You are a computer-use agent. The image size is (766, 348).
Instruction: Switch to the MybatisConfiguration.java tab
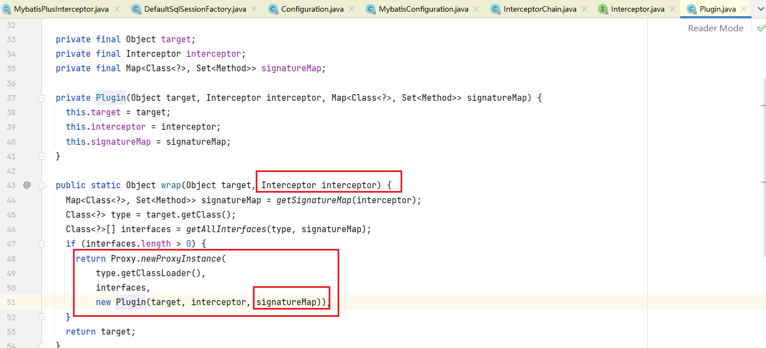pos(423,9)
